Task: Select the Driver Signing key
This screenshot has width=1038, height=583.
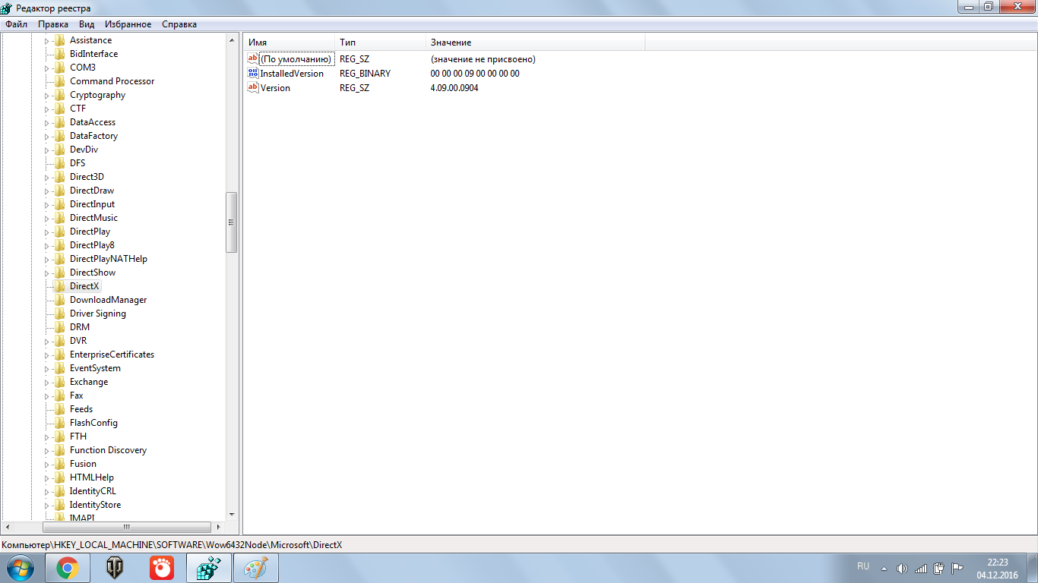Action: click(97, 314)
